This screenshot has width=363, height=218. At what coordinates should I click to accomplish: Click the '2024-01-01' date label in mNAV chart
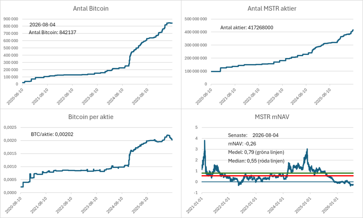[275, 205]
